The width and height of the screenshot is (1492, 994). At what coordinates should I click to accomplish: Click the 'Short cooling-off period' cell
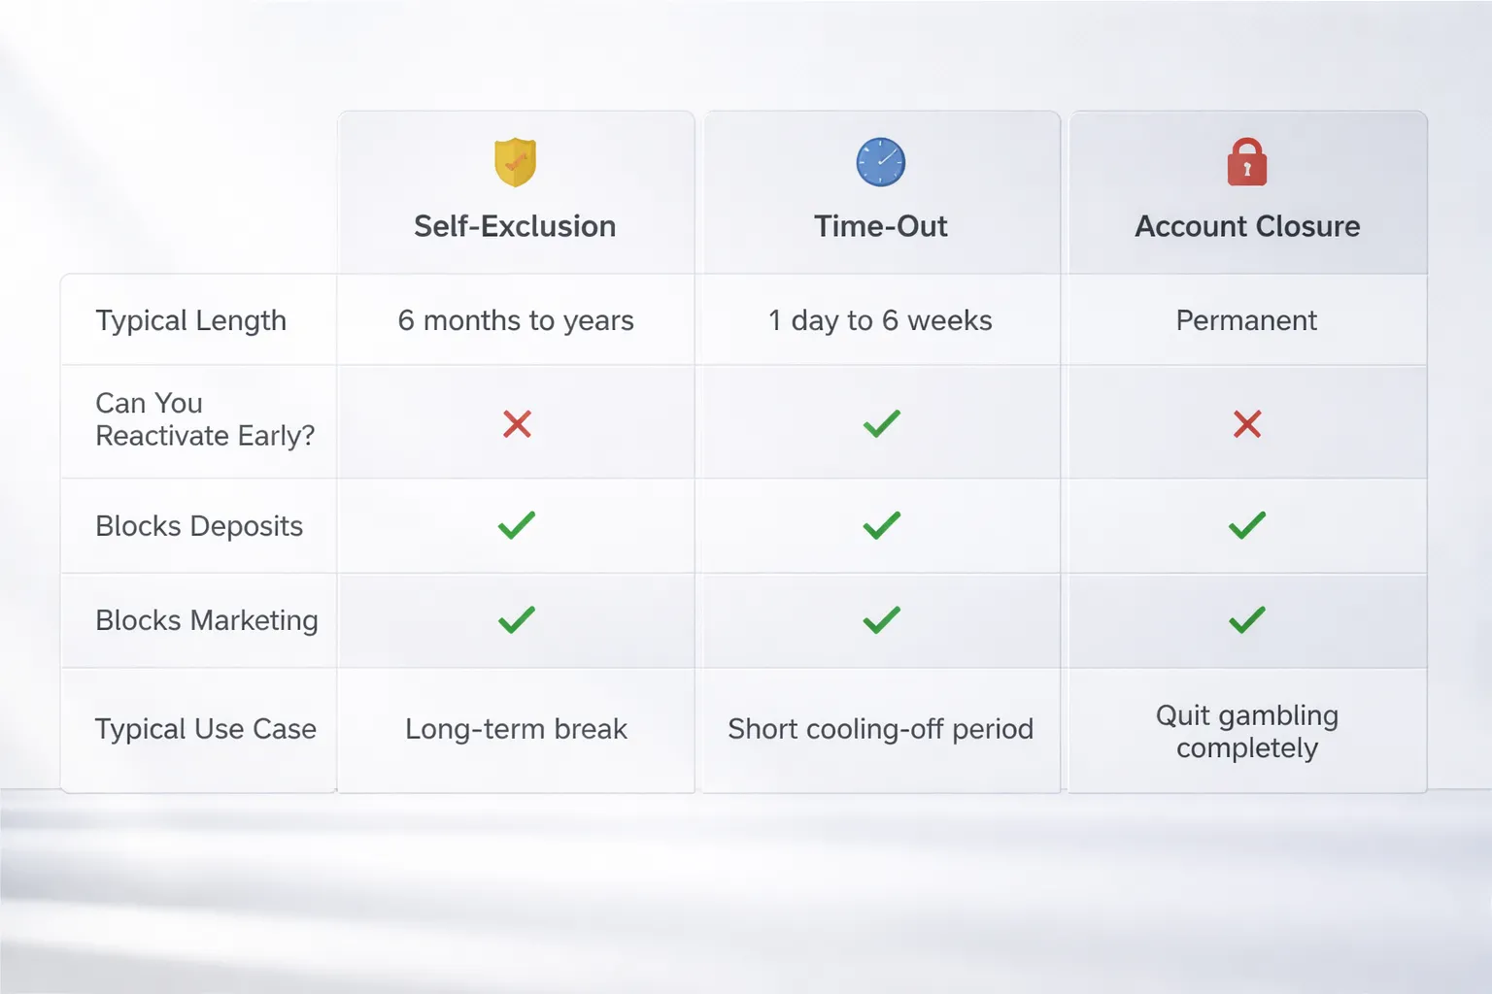click(x=882, y=729)
